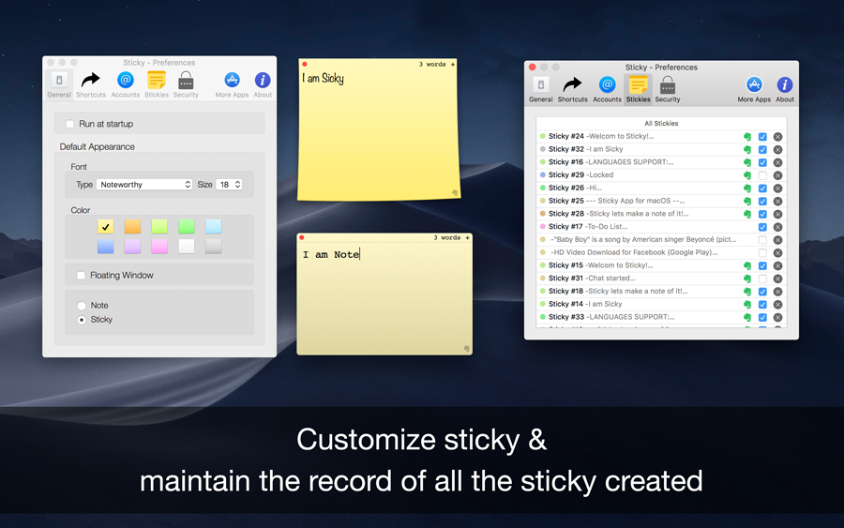
Task: Enable the Run at startup checkbox
Action: tap(70, 124)
